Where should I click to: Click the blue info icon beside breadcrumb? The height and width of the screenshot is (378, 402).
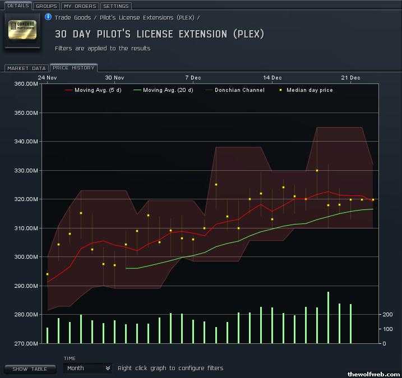click(x=48, y=17)
